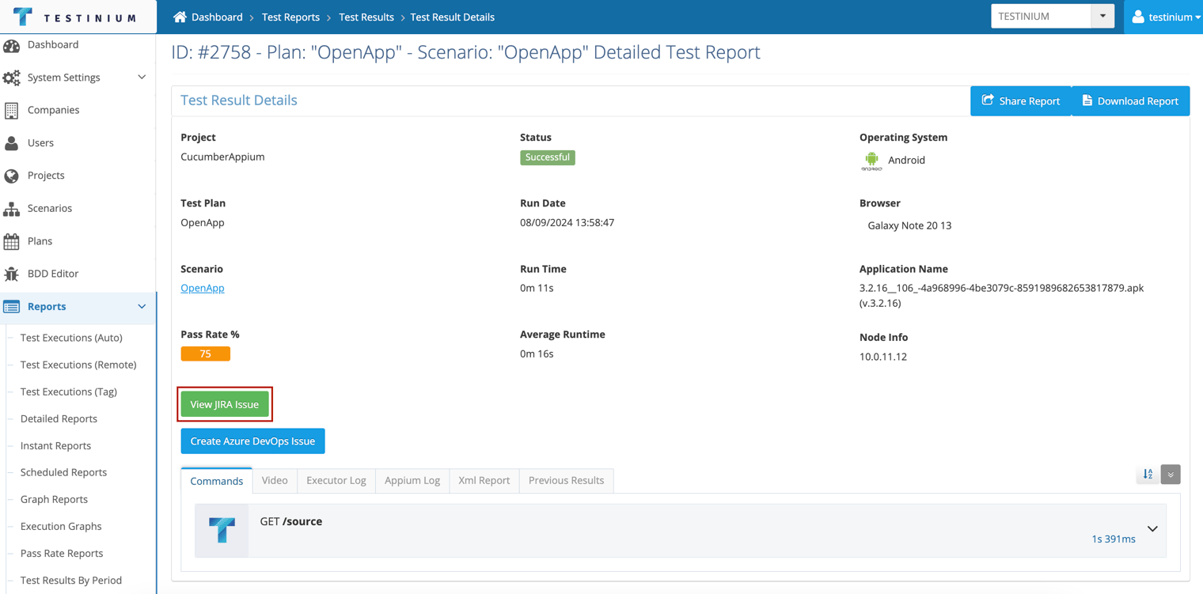Switch to the Appium Log tab
Viewport: 1203px width, 594px height.
click(412, 480)
